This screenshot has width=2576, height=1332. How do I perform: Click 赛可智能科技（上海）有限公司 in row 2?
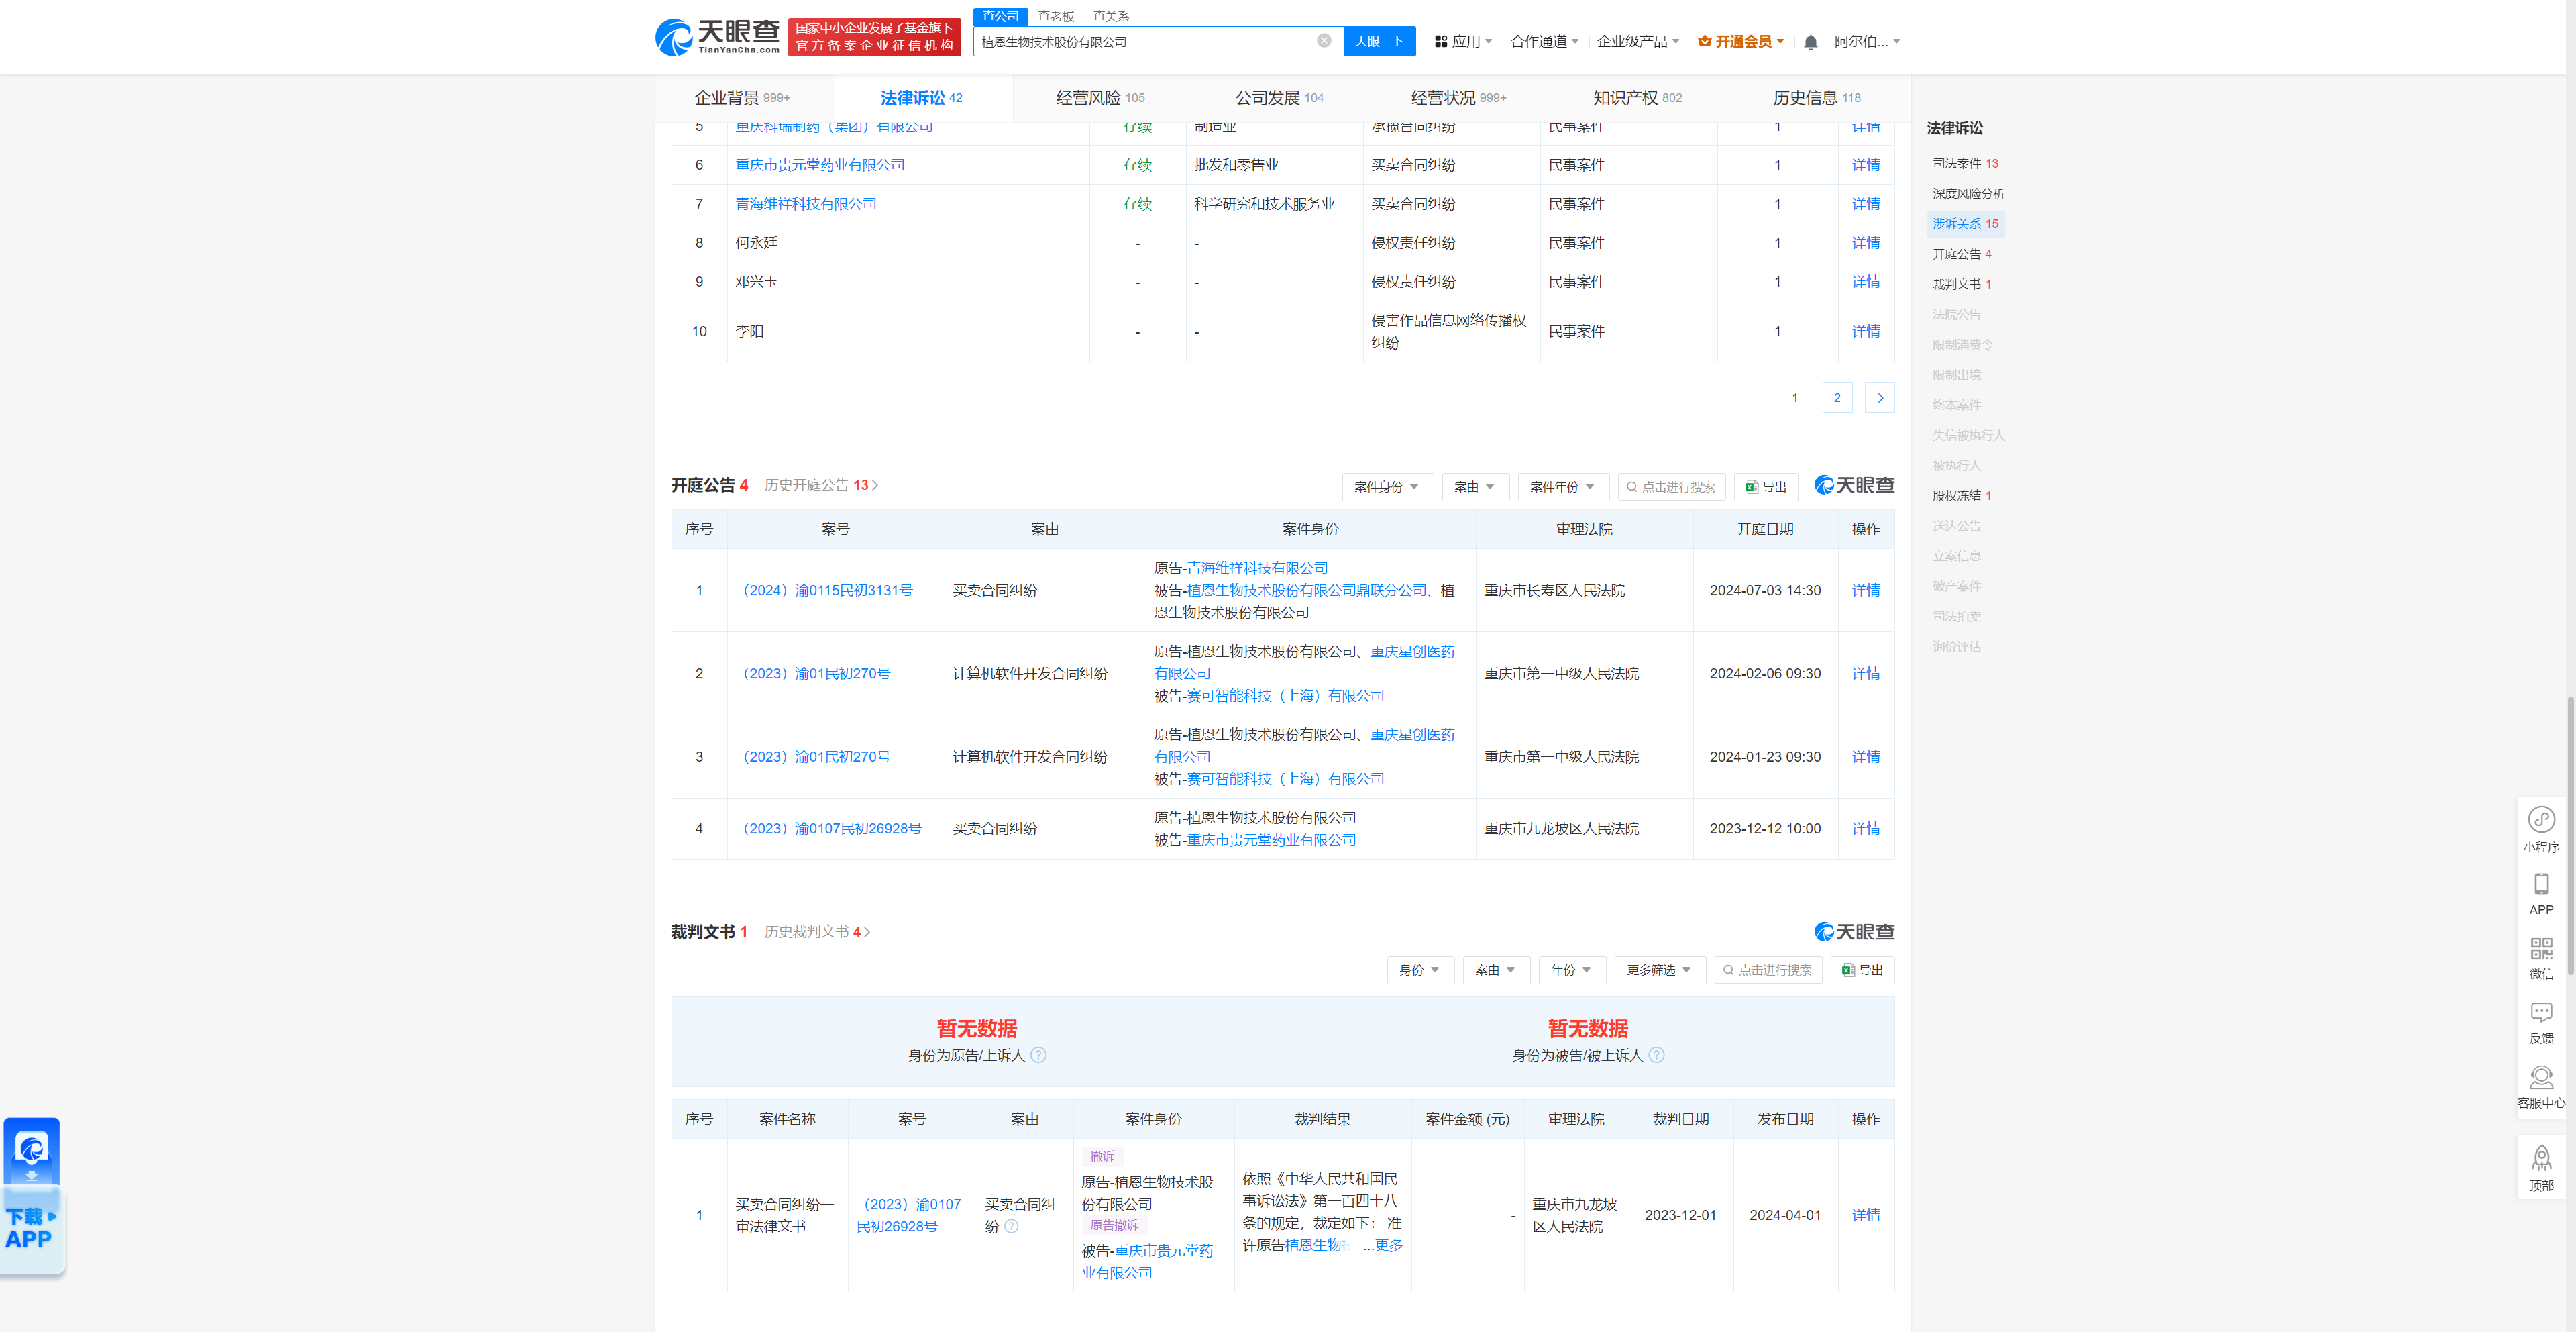click(x=1285, y=696)
